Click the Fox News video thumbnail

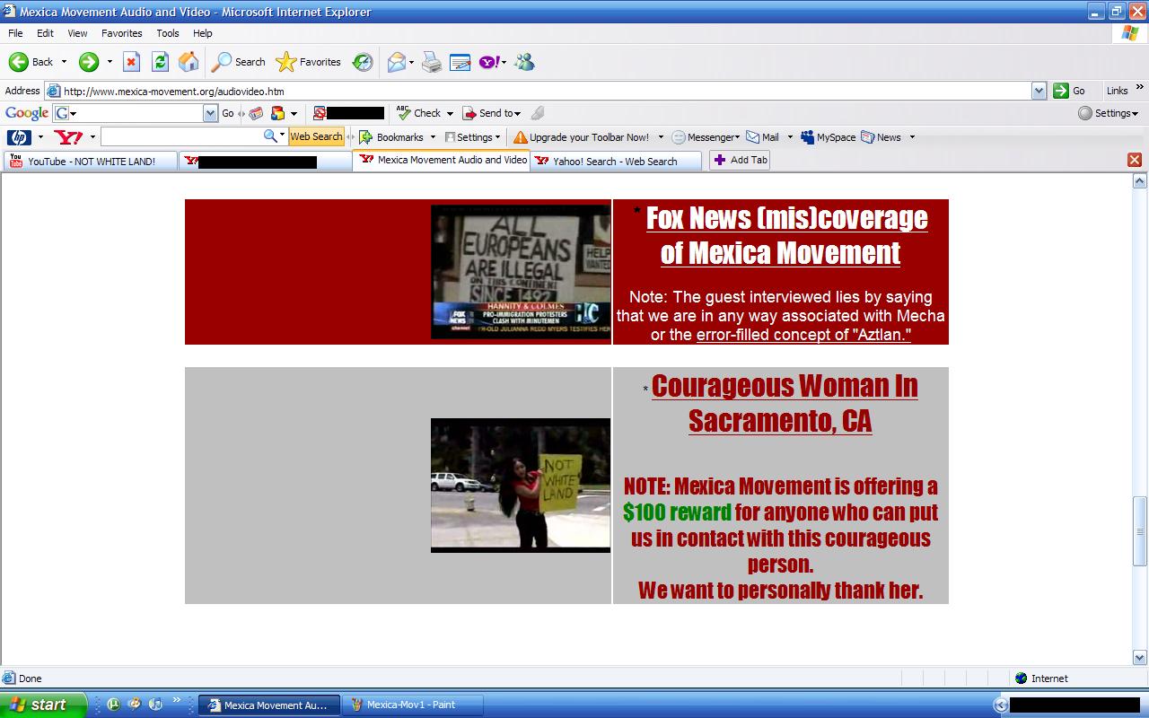point(521,272)
